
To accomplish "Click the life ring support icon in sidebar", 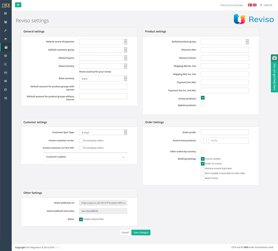I will pyautogui.click(x=5, y=89).
